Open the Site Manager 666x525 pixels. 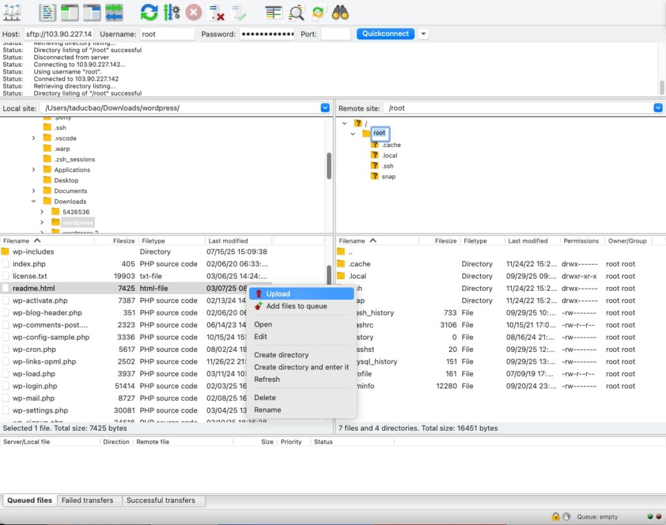point(13,12)
